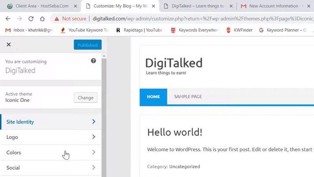
Task: Open the customizer help question icon
Action: click(93, 60)
